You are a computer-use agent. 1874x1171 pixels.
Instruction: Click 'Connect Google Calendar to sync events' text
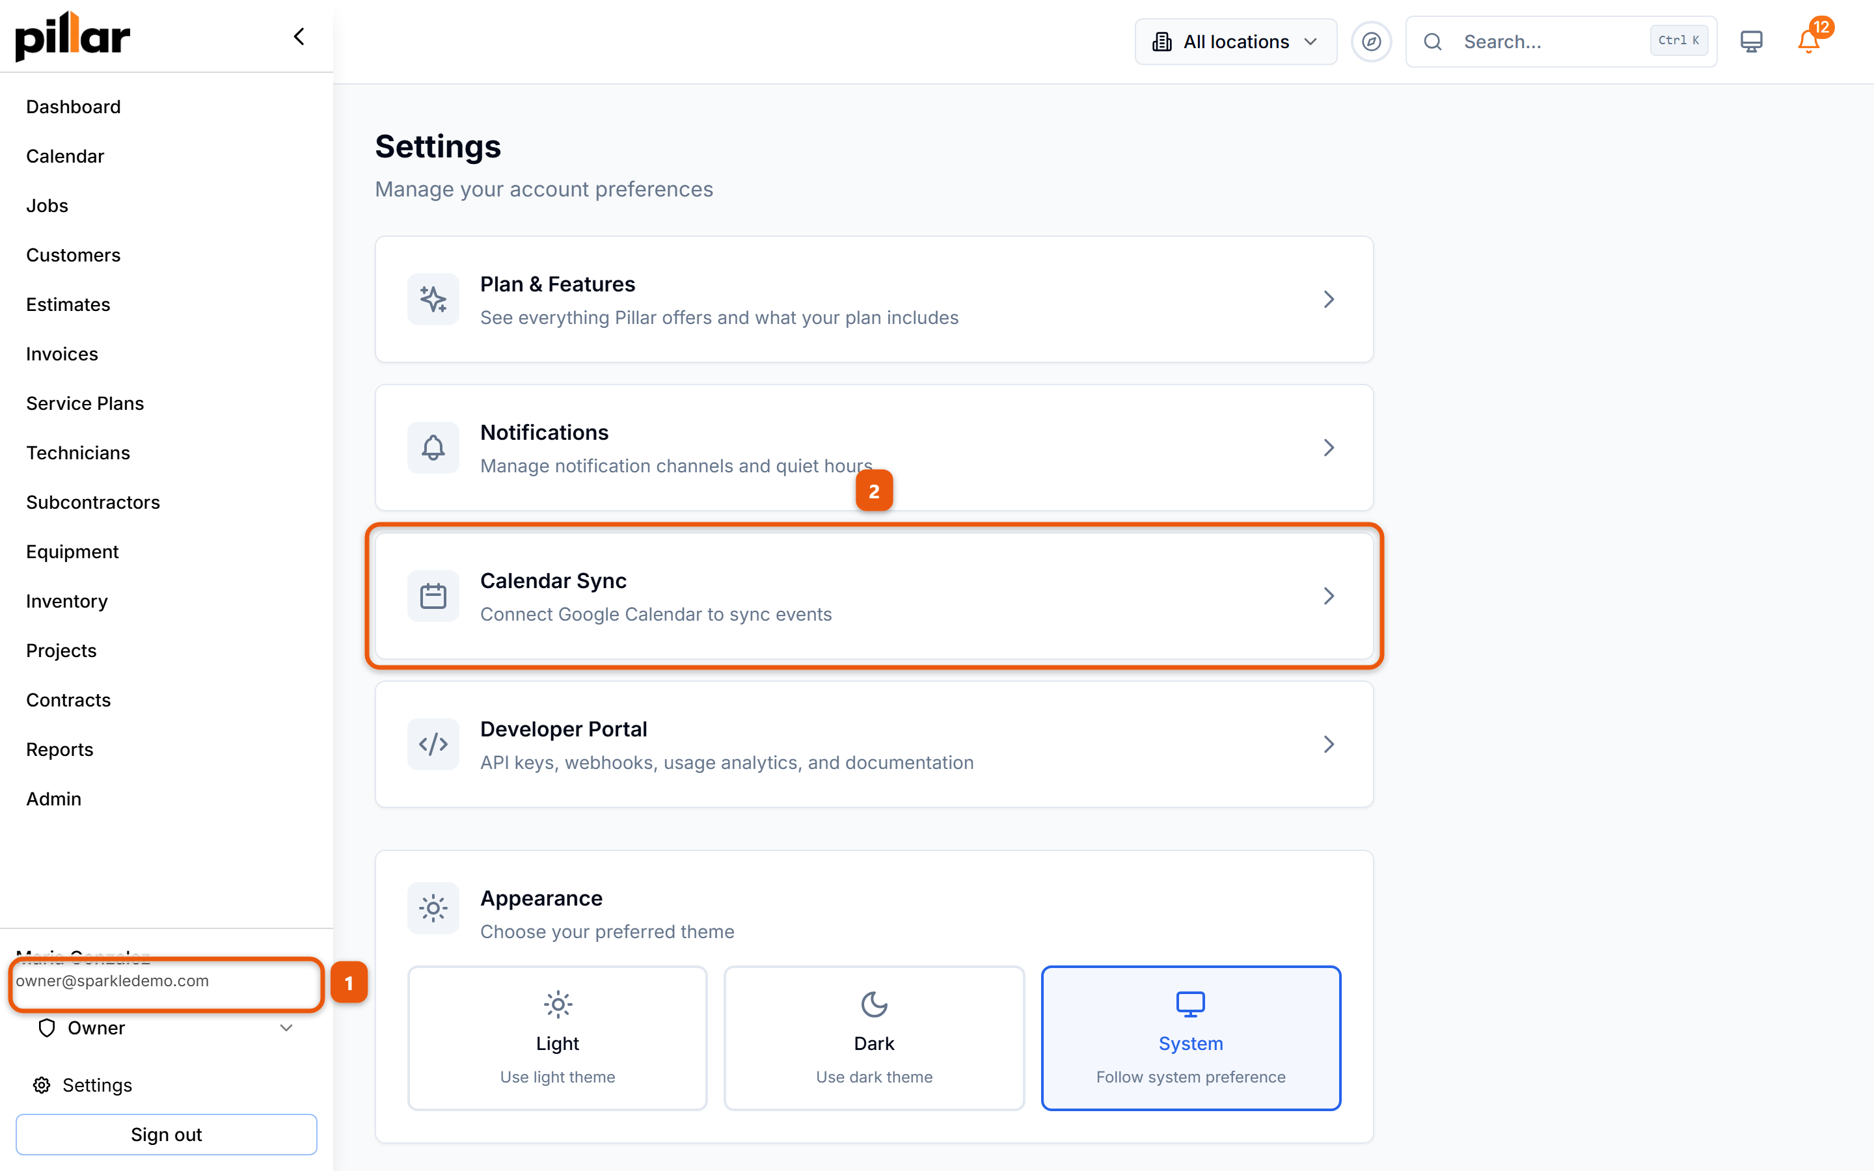pos(656,614)
